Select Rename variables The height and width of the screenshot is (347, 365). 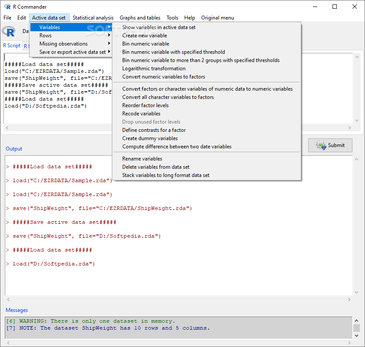(207, 159)
